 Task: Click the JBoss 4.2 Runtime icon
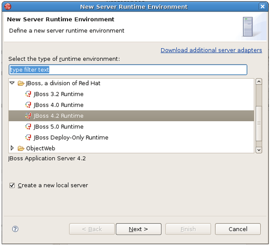pos(28,116)
